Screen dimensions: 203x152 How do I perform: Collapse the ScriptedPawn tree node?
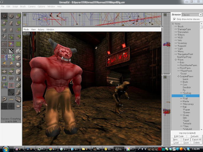tap(179, 76)
